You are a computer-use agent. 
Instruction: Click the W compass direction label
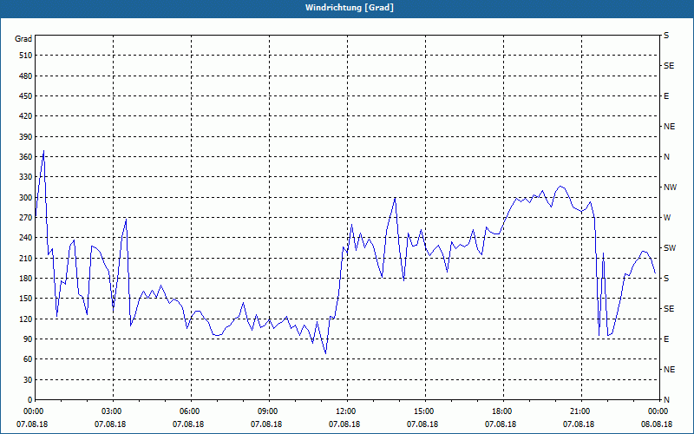(667, 218)
